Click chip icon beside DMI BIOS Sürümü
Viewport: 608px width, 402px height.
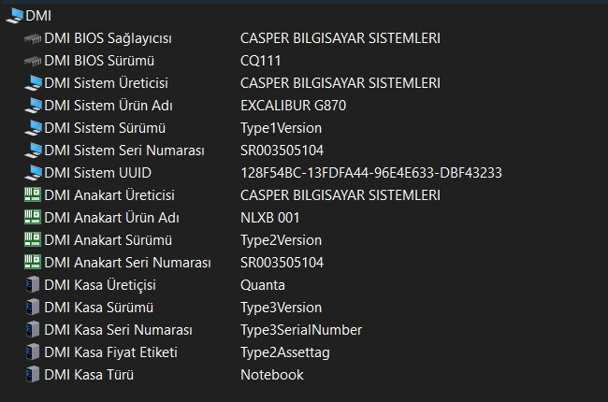[x=33, y=62]
